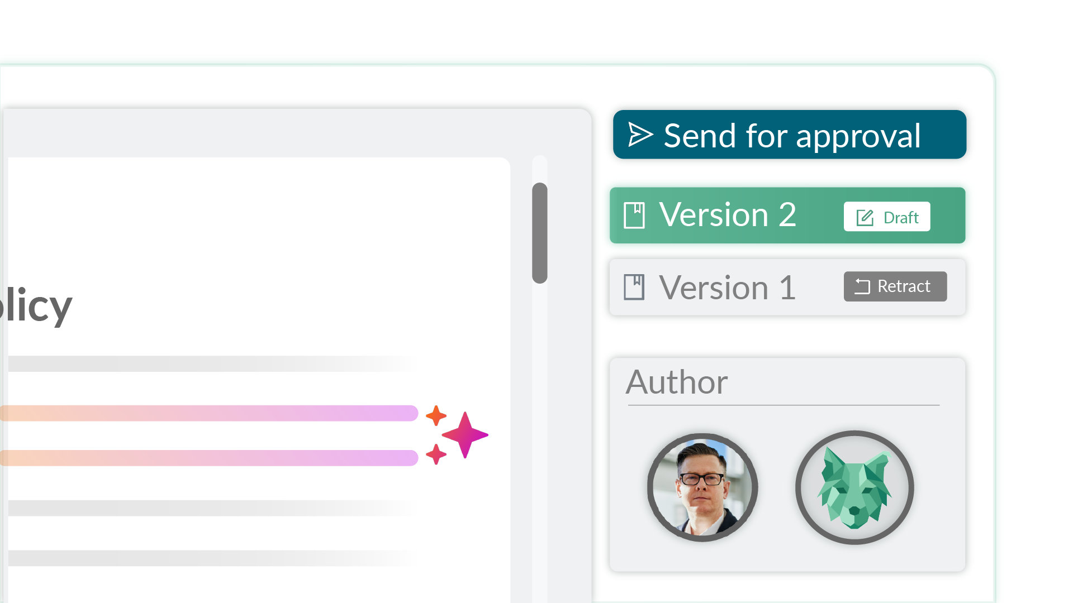Click the document title ending in 'licy'
This screenshot has width=1073, height=603.
[35, 305]
